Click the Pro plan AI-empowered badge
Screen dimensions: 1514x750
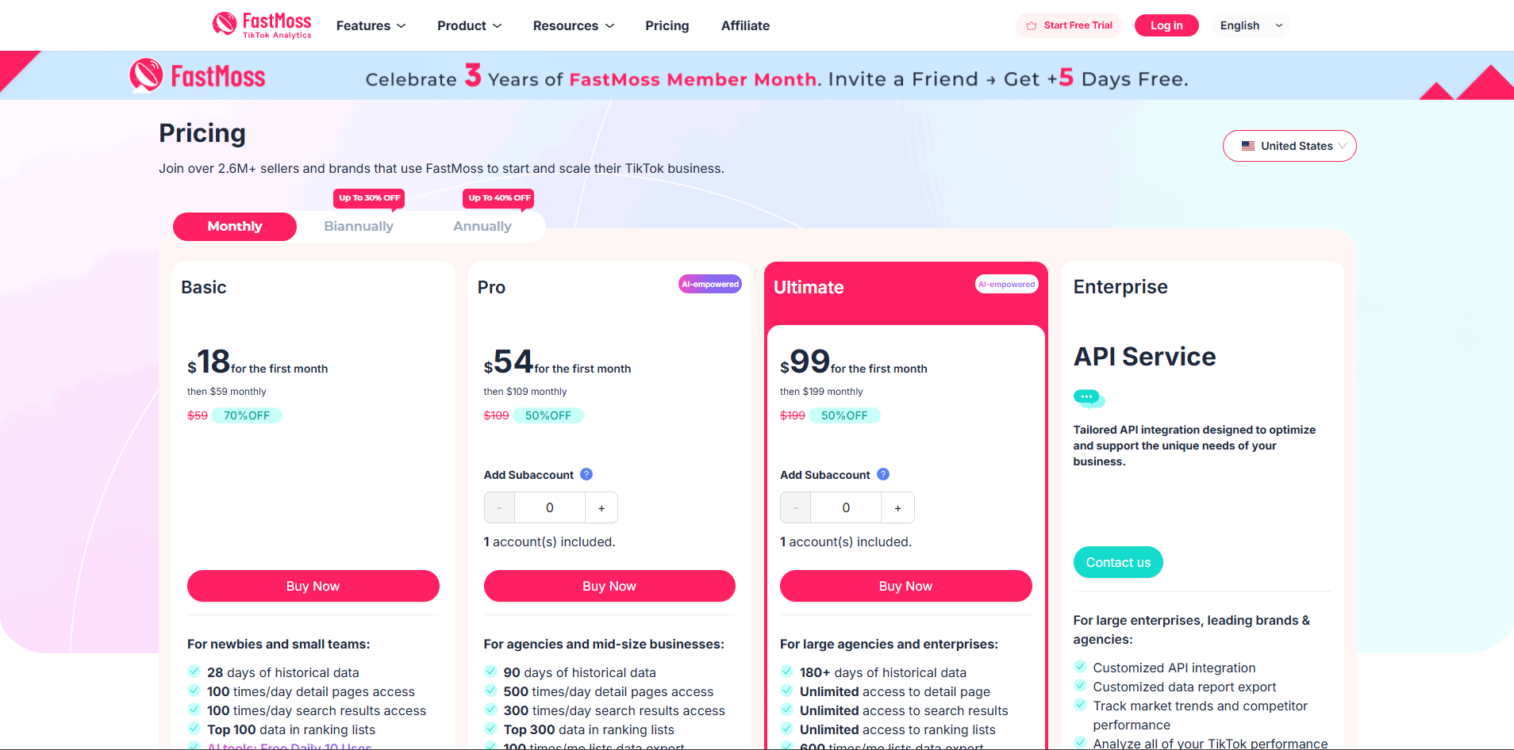[x=710, y=284]
